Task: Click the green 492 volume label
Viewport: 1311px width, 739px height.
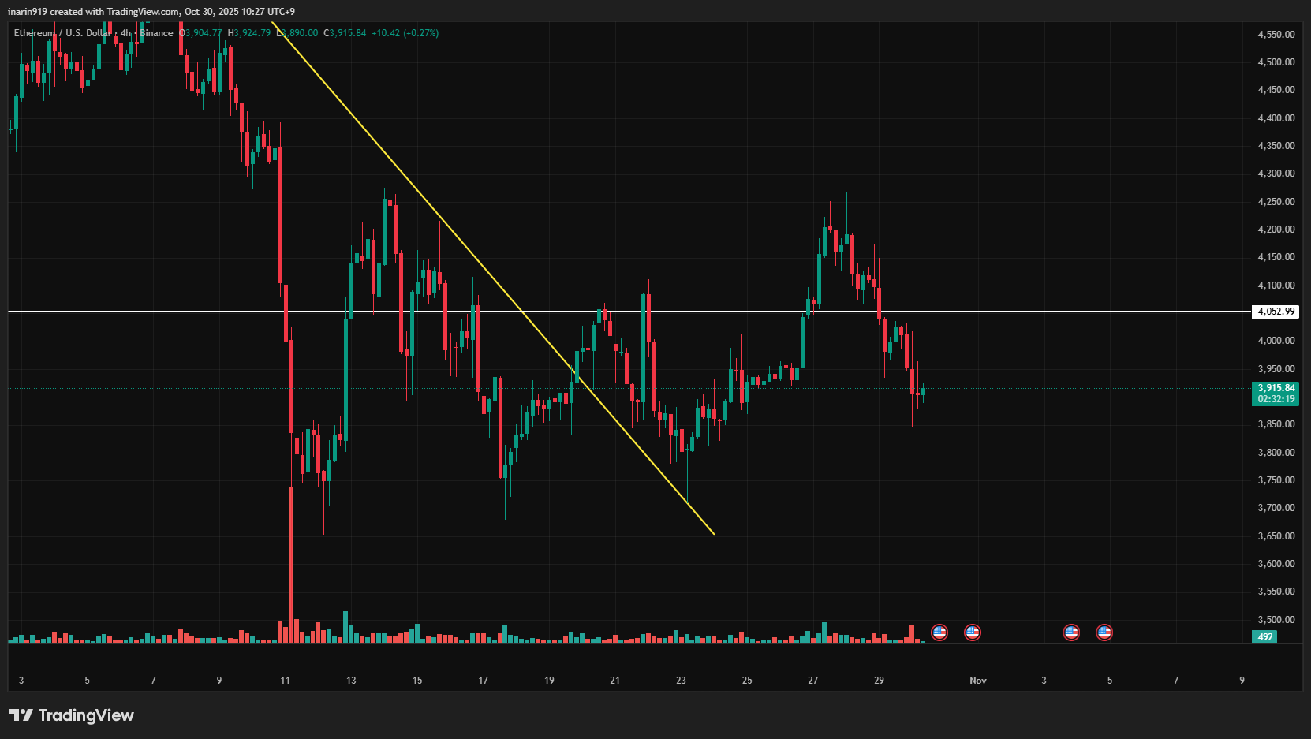Action: click(1264, 636)
